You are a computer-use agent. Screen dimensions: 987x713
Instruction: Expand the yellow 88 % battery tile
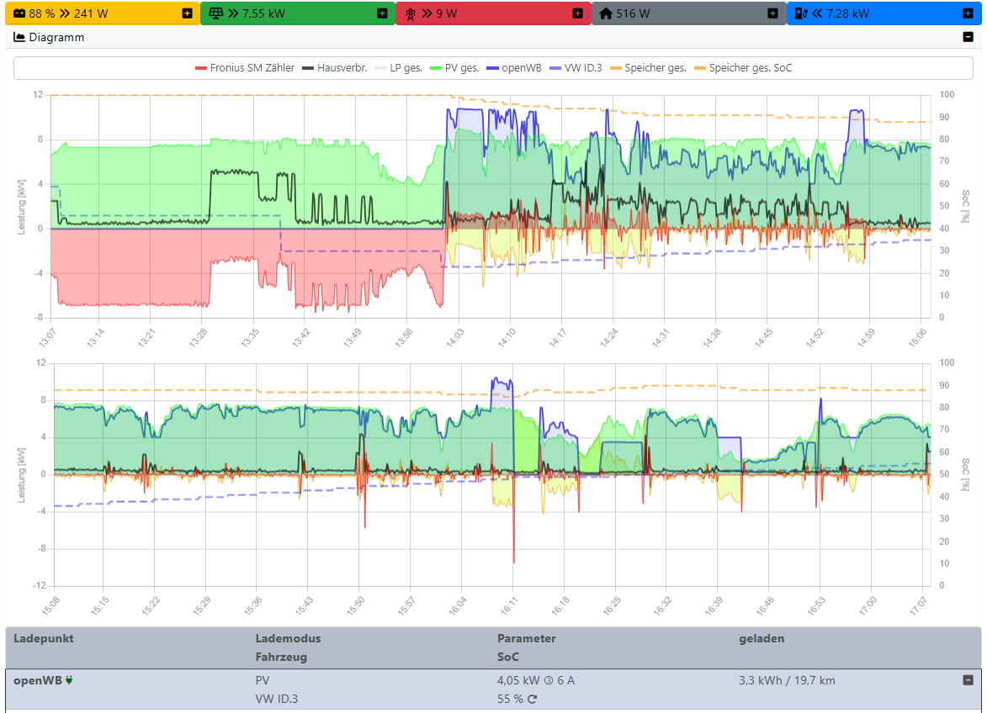pyautogui.click(x=187, y=13)
